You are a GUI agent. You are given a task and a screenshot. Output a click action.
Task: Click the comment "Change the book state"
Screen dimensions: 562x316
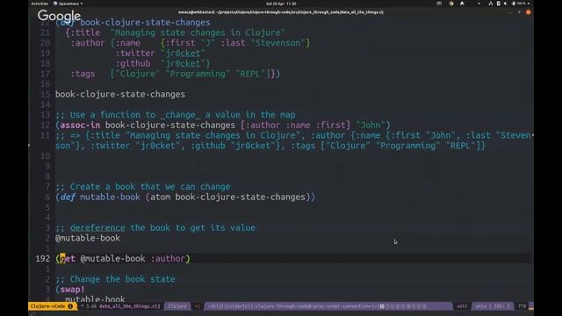(115, 279)
